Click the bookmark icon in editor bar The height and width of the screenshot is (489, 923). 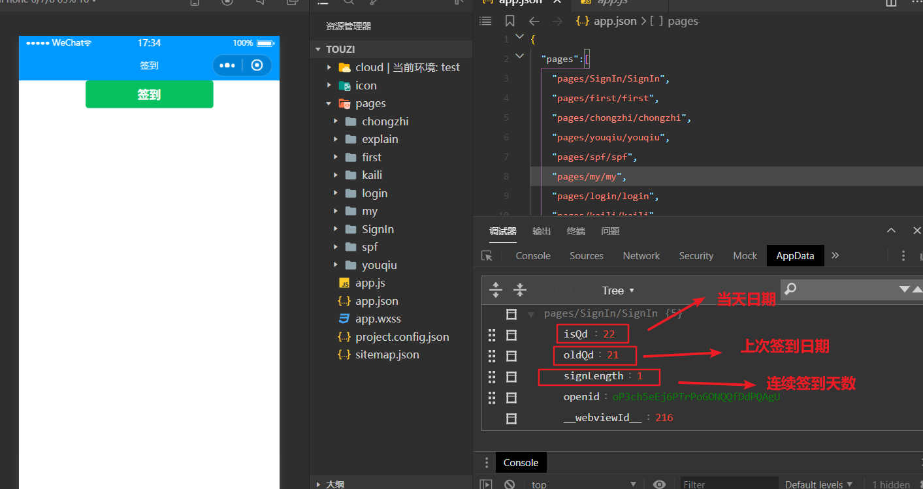[510, 21]
